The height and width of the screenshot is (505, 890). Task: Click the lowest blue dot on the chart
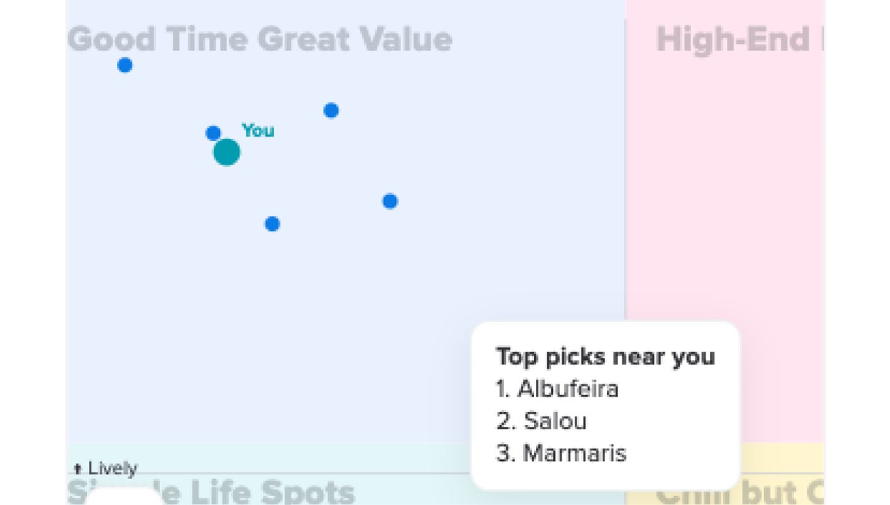point(272,224)
